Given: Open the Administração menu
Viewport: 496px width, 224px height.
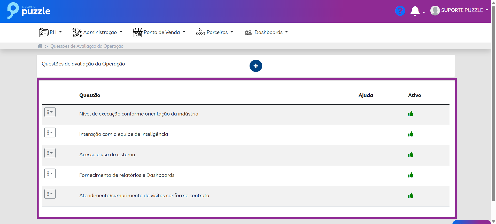Looking at the screenshot, I should [100, 32].
